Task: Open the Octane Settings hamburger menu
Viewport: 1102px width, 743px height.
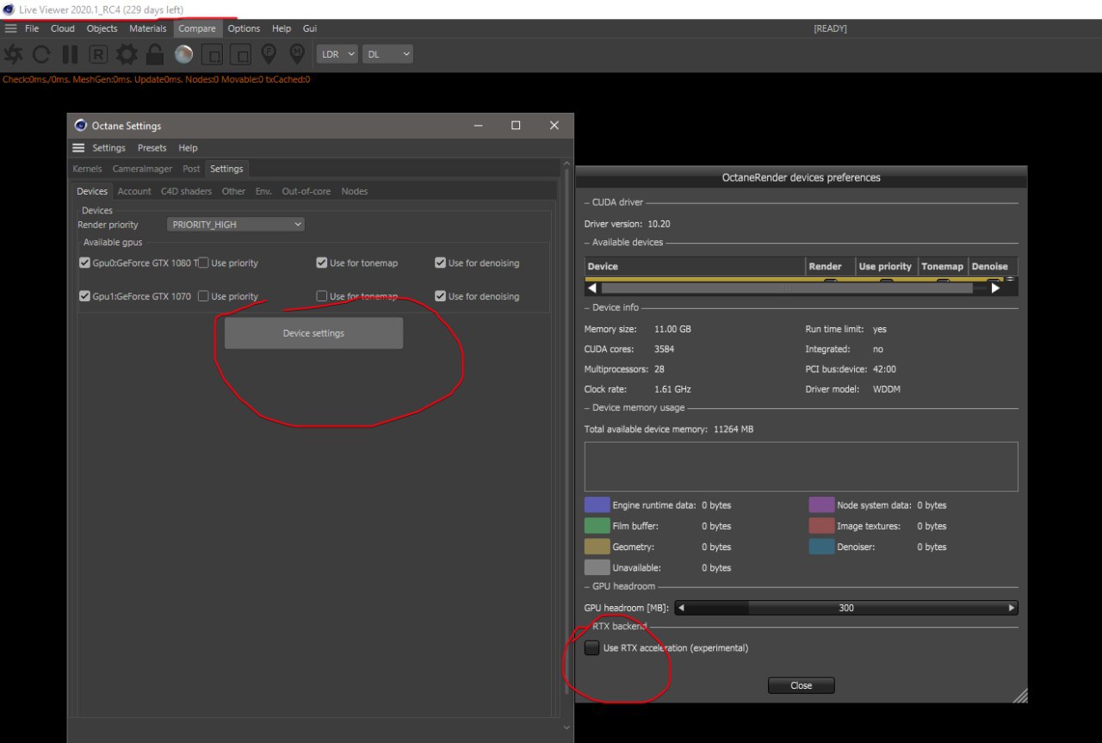Action: (x=78, y=148)
